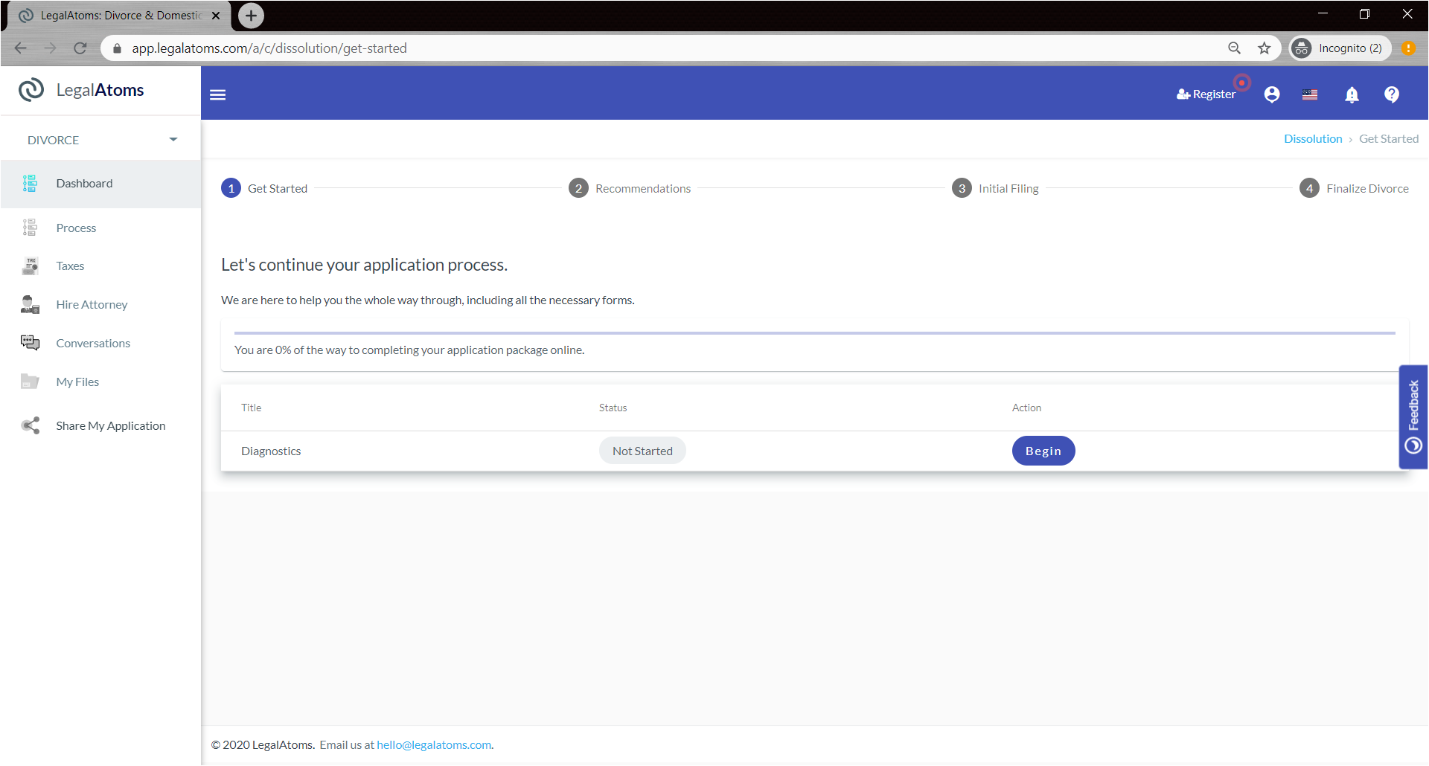Screen dimensions: 1429x766
Task: Click the Dashboard sidebar icon
Action: tap(30, 183)
